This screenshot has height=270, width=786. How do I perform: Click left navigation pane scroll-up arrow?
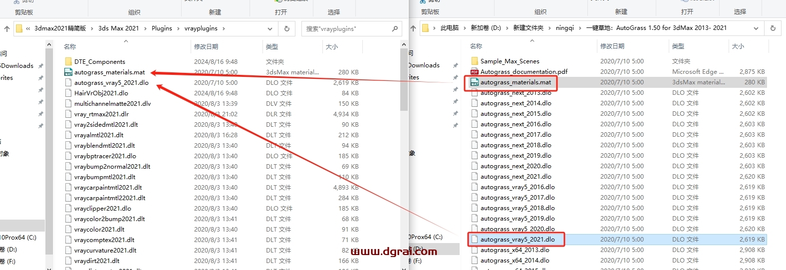click(x=49, y=45)
